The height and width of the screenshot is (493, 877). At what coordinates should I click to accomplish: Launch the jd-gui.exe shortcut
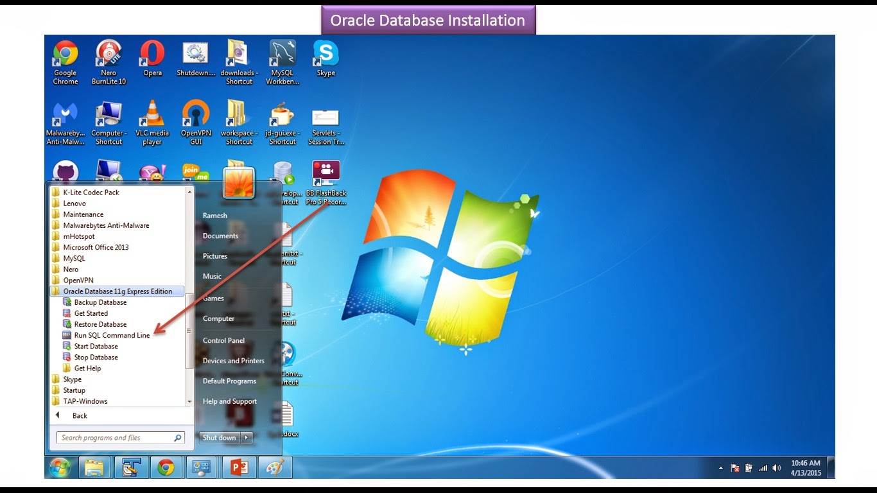click(x=282, y=123)
